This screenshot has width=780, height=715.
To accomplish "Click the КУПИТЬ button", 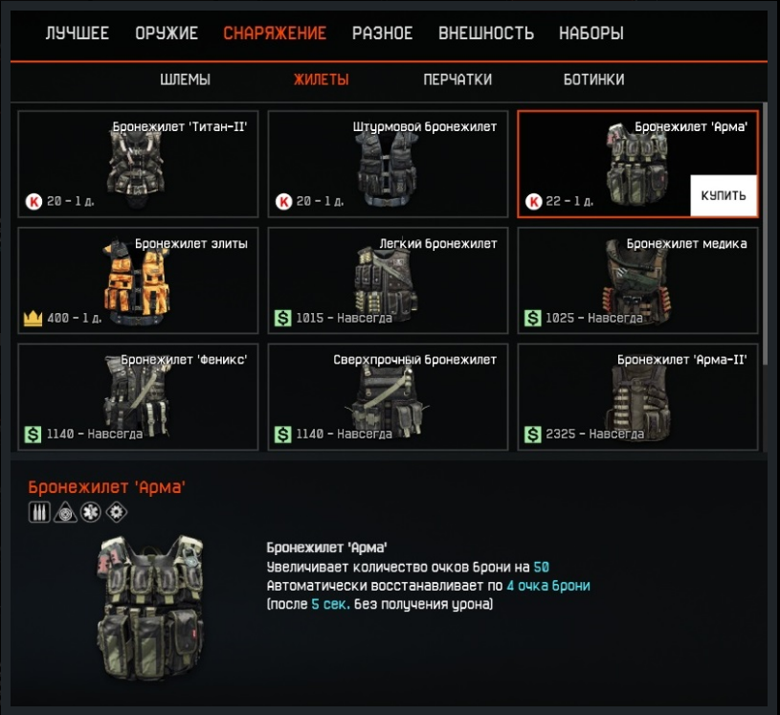I will (x=724, y=195).
